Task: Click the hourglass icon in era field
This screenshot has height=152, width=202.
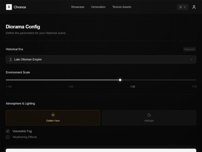Action: [11, 60]
